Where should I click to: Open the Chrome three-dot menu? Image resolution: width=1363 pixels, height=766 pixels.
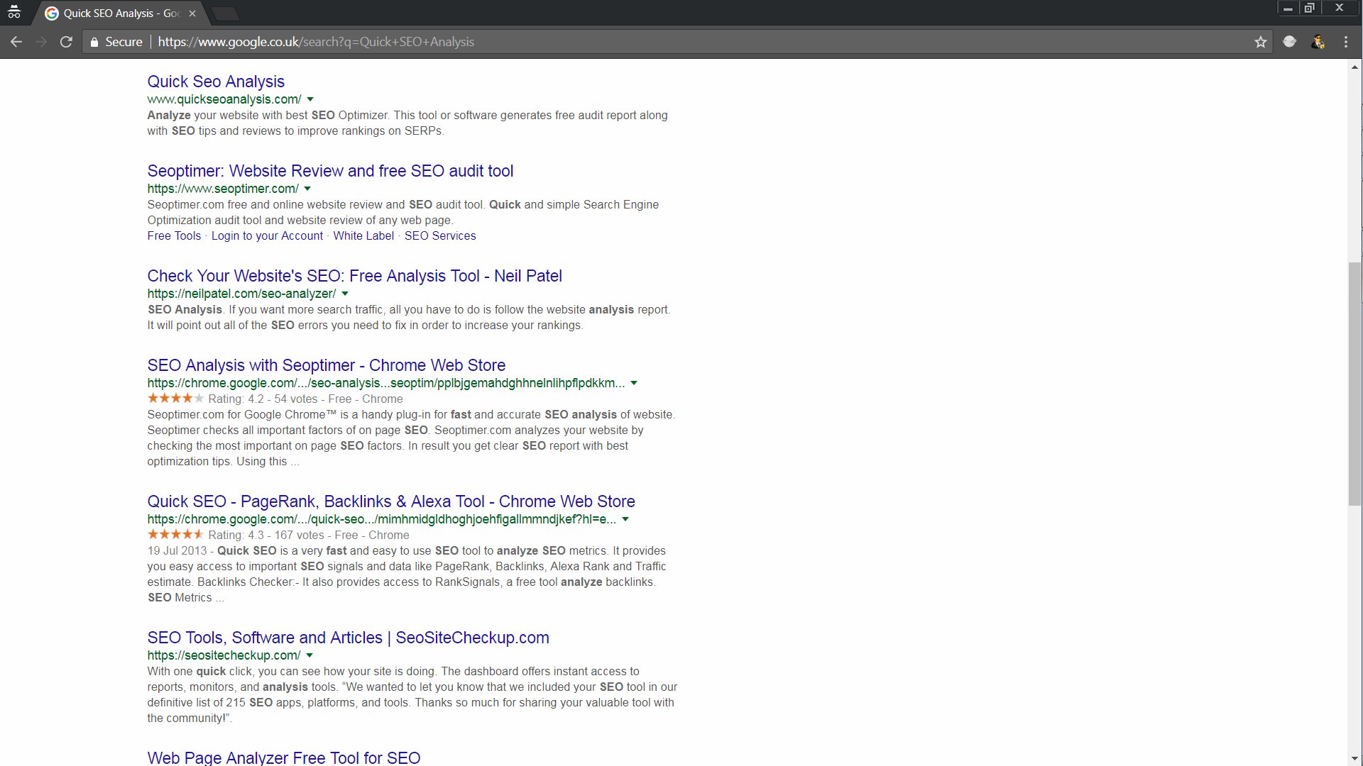click(x=1346, y=42)
